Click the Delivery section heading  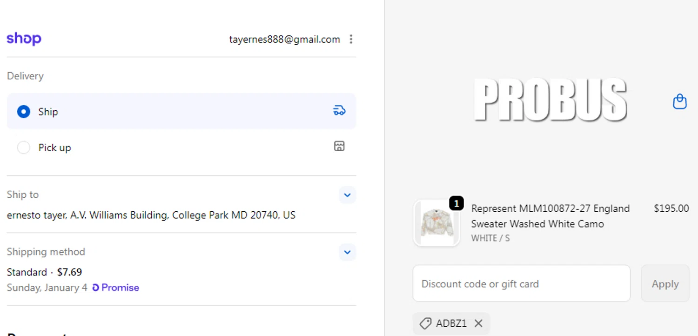click(25, 76)
